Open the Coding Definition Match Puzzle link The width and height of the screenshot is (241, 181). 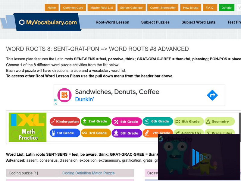(89, 173)
